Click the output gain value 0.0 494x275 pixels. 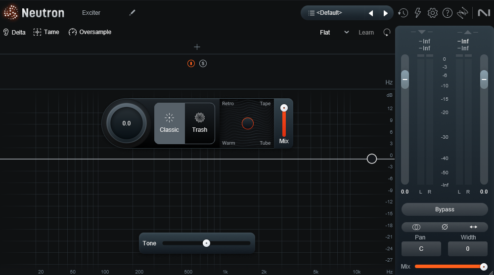(484, 192)
